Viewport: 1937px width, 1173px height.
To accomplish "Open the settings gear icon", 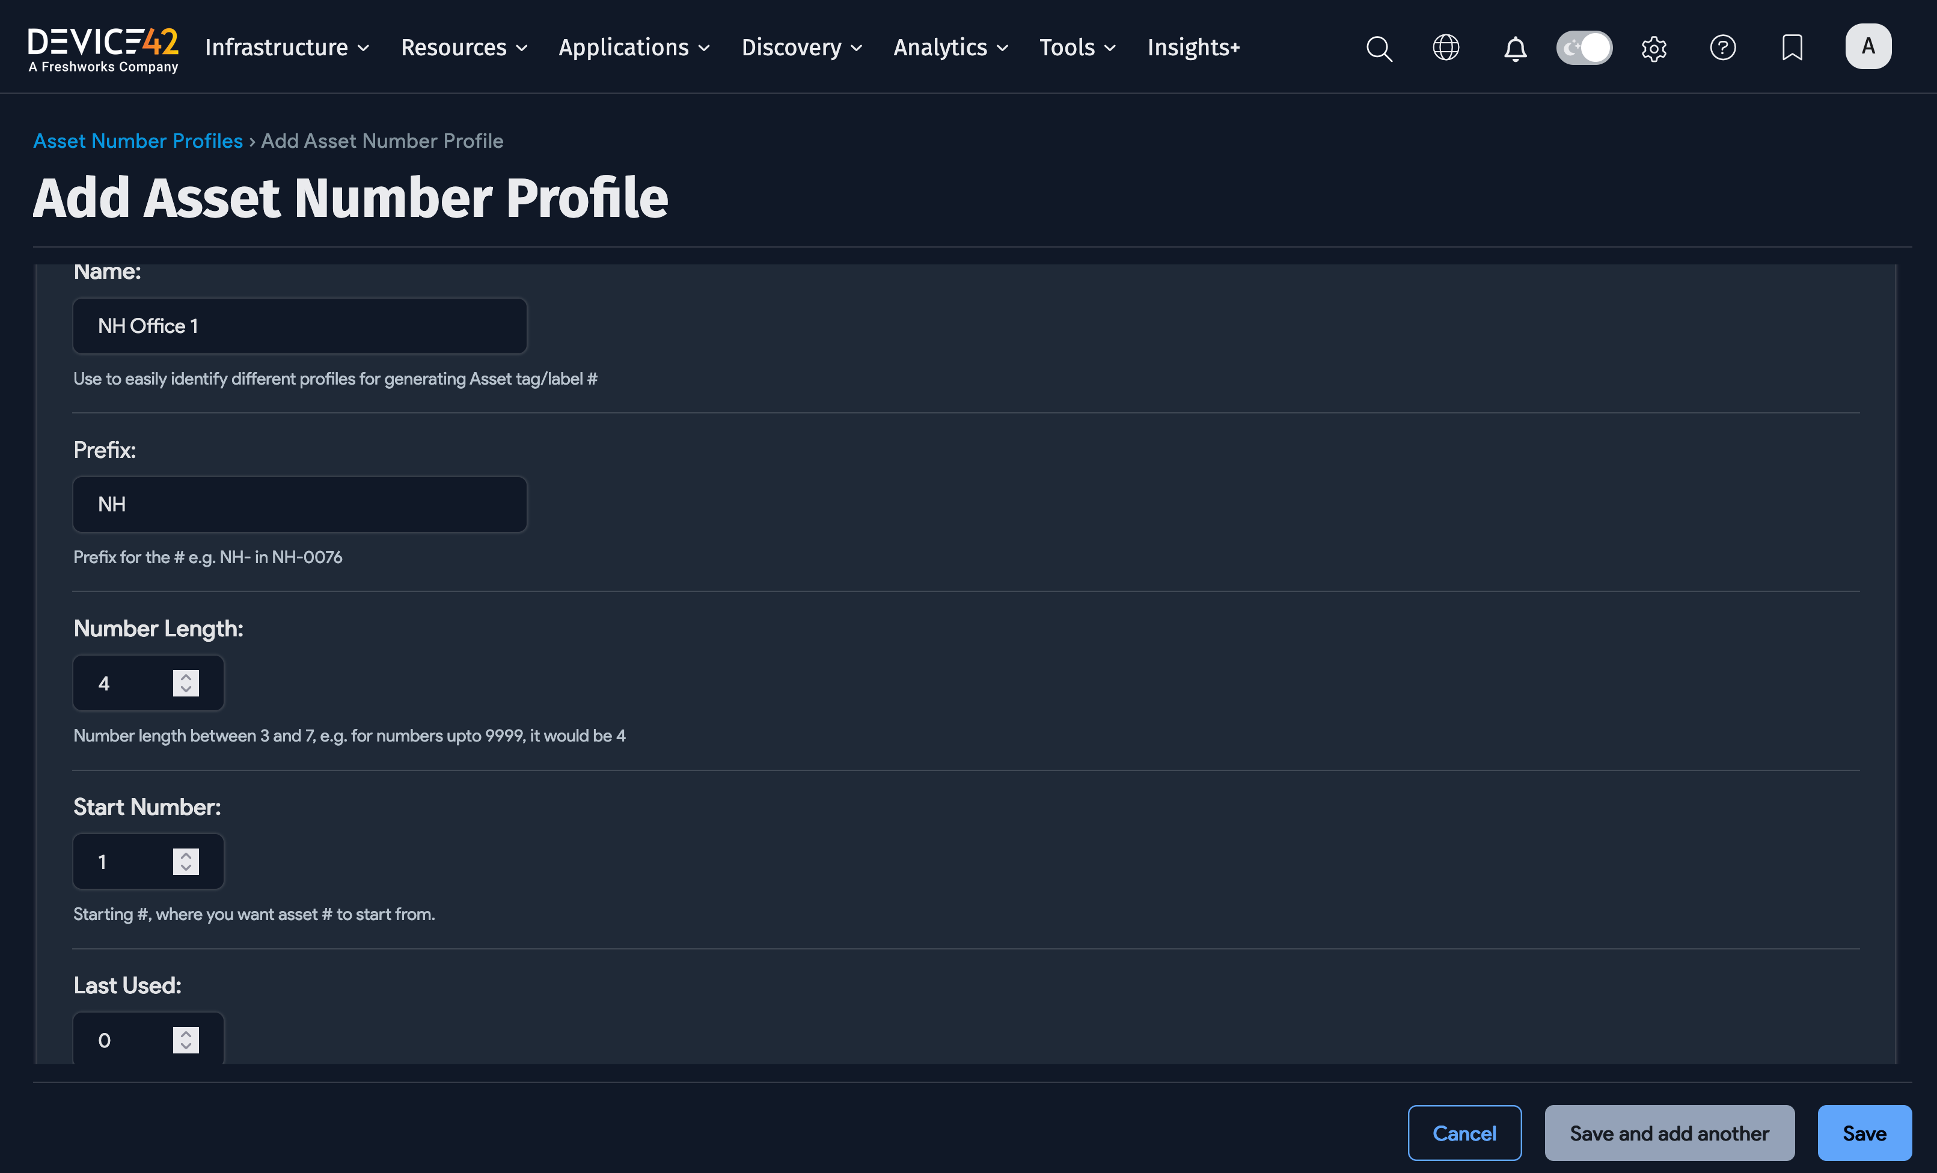I will tap(1653, 48).
